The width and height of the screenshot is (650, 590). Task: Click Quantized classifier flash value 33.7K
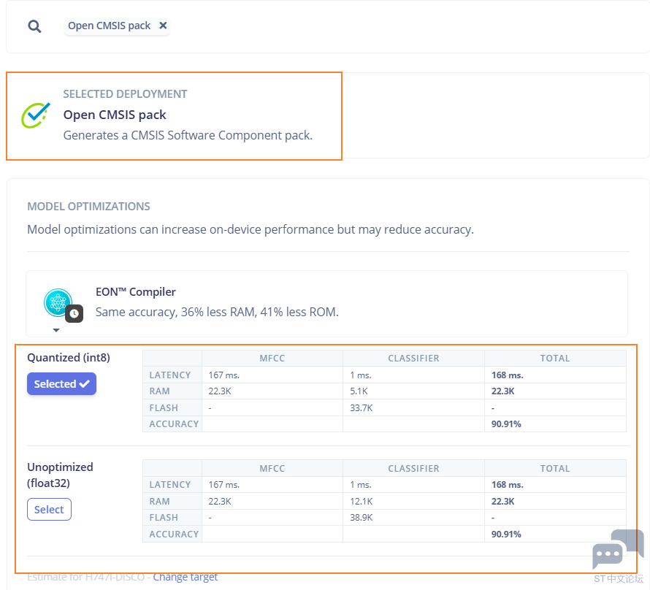[361, 407]
